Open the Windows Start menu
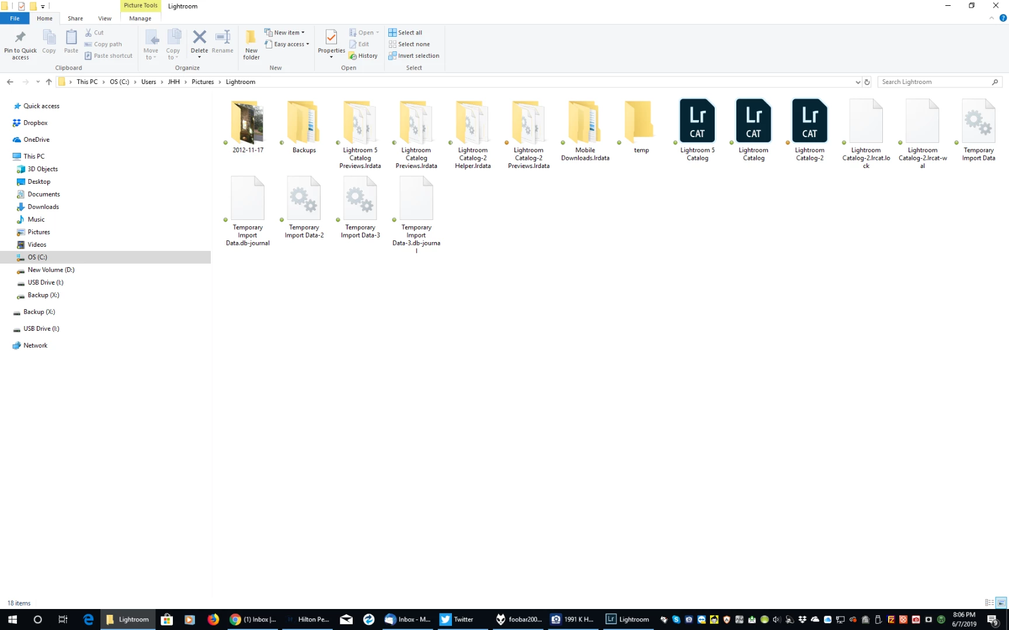 pyautogui.click(x=12, y=619)
